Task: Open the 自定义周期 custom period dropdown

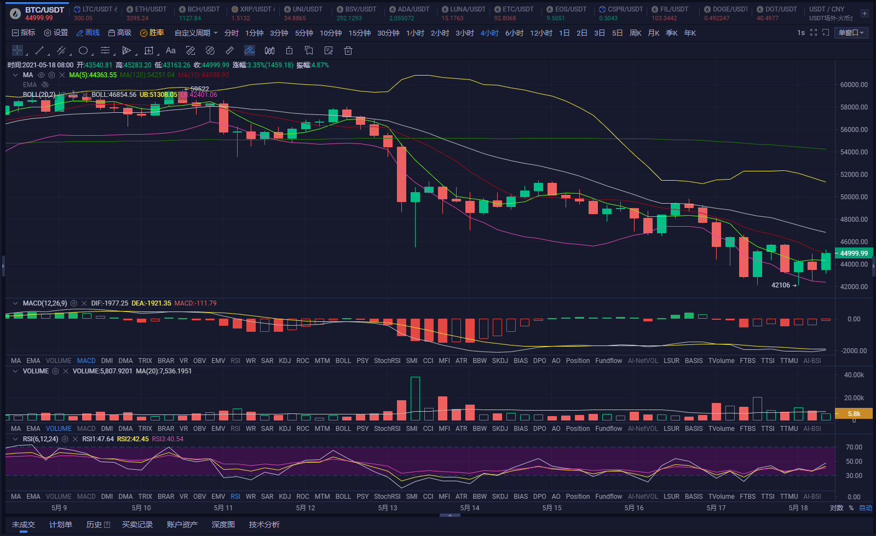Action: point(195,33)
